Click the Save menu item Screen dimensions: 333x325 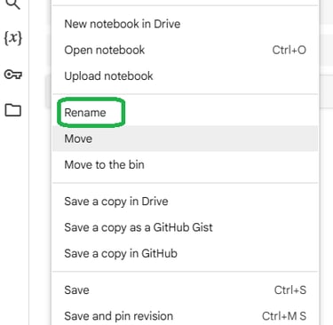[185, 290]
